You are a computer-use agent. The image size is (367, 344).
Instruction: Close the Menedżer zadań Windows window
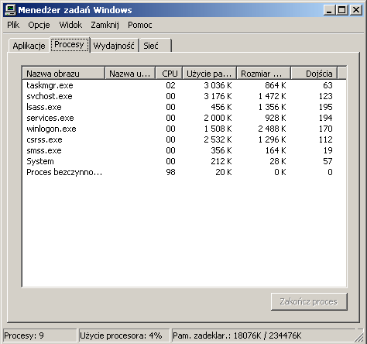pyautogui.click(x=356, y=10)
